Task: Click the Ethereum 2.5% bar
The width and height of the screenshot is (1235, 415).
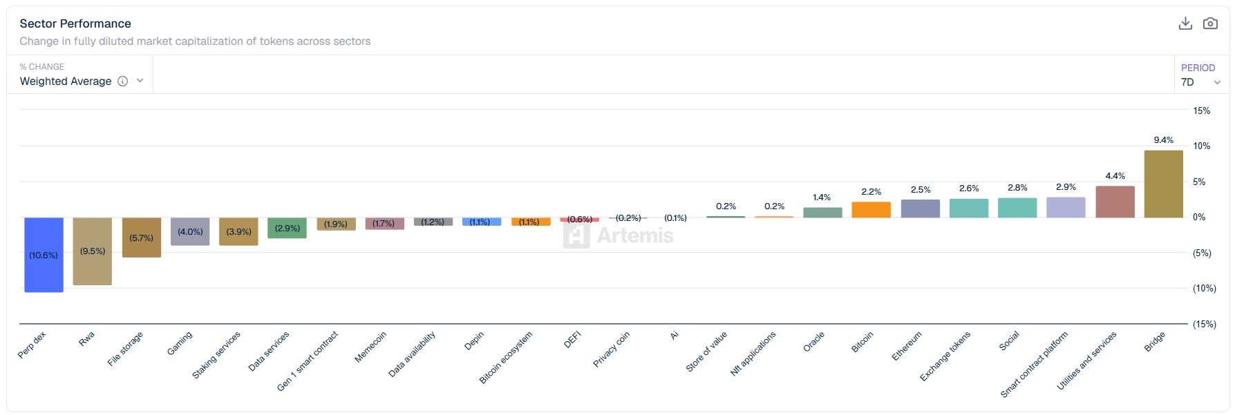Action: point(920,209)
